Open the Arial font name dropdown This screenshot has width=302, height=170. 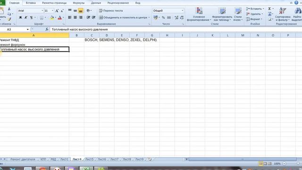click(x=42, y=10)
